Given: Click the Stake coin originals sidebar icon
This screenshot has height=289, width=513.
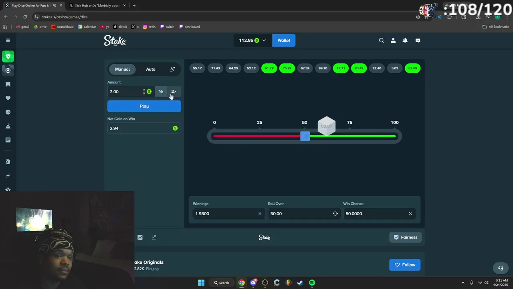Looking at the screenshot, I should (x=8, y=161).
